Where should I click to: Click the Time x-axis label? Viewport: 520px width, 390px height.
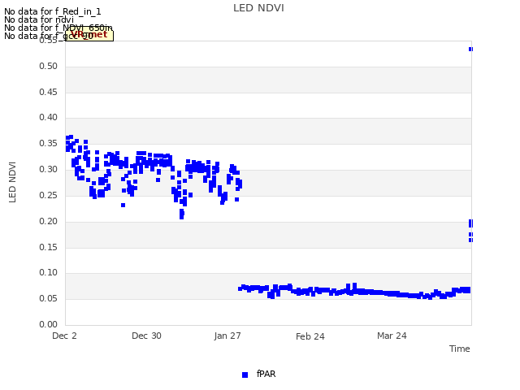[459, 349]
